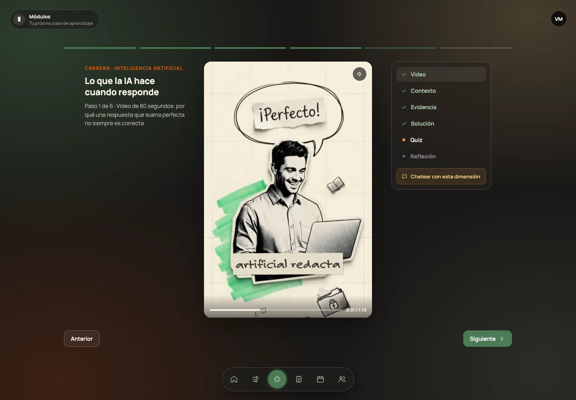Click the 'Carrera · Inteligencia Artificial' label
Screen dimensions: 576x400
click(134, 68)
